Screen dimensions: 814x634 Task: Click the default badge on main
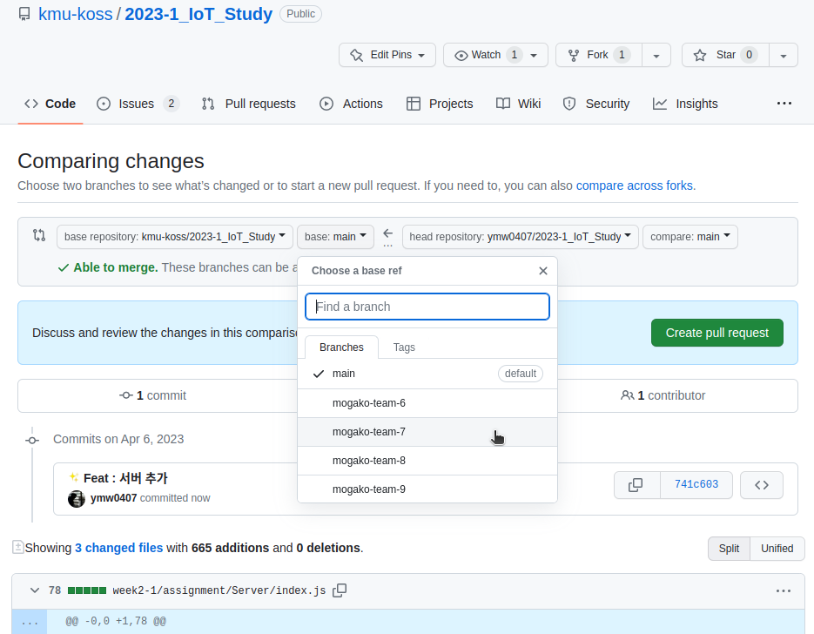520,374
